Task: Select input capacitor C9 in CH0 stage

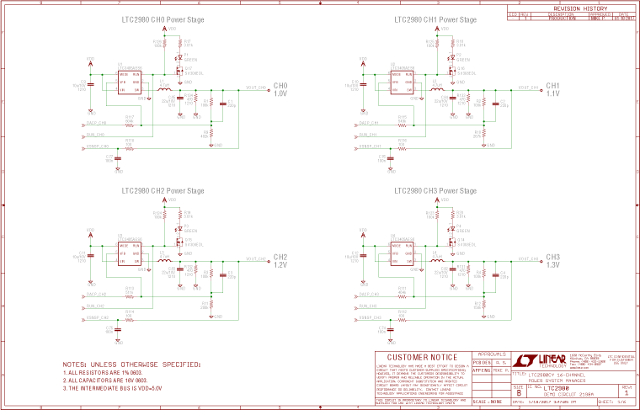Action: click(90, 84)
